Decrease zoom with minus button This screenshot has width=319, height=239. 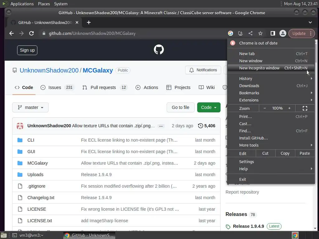click(265, 108)
